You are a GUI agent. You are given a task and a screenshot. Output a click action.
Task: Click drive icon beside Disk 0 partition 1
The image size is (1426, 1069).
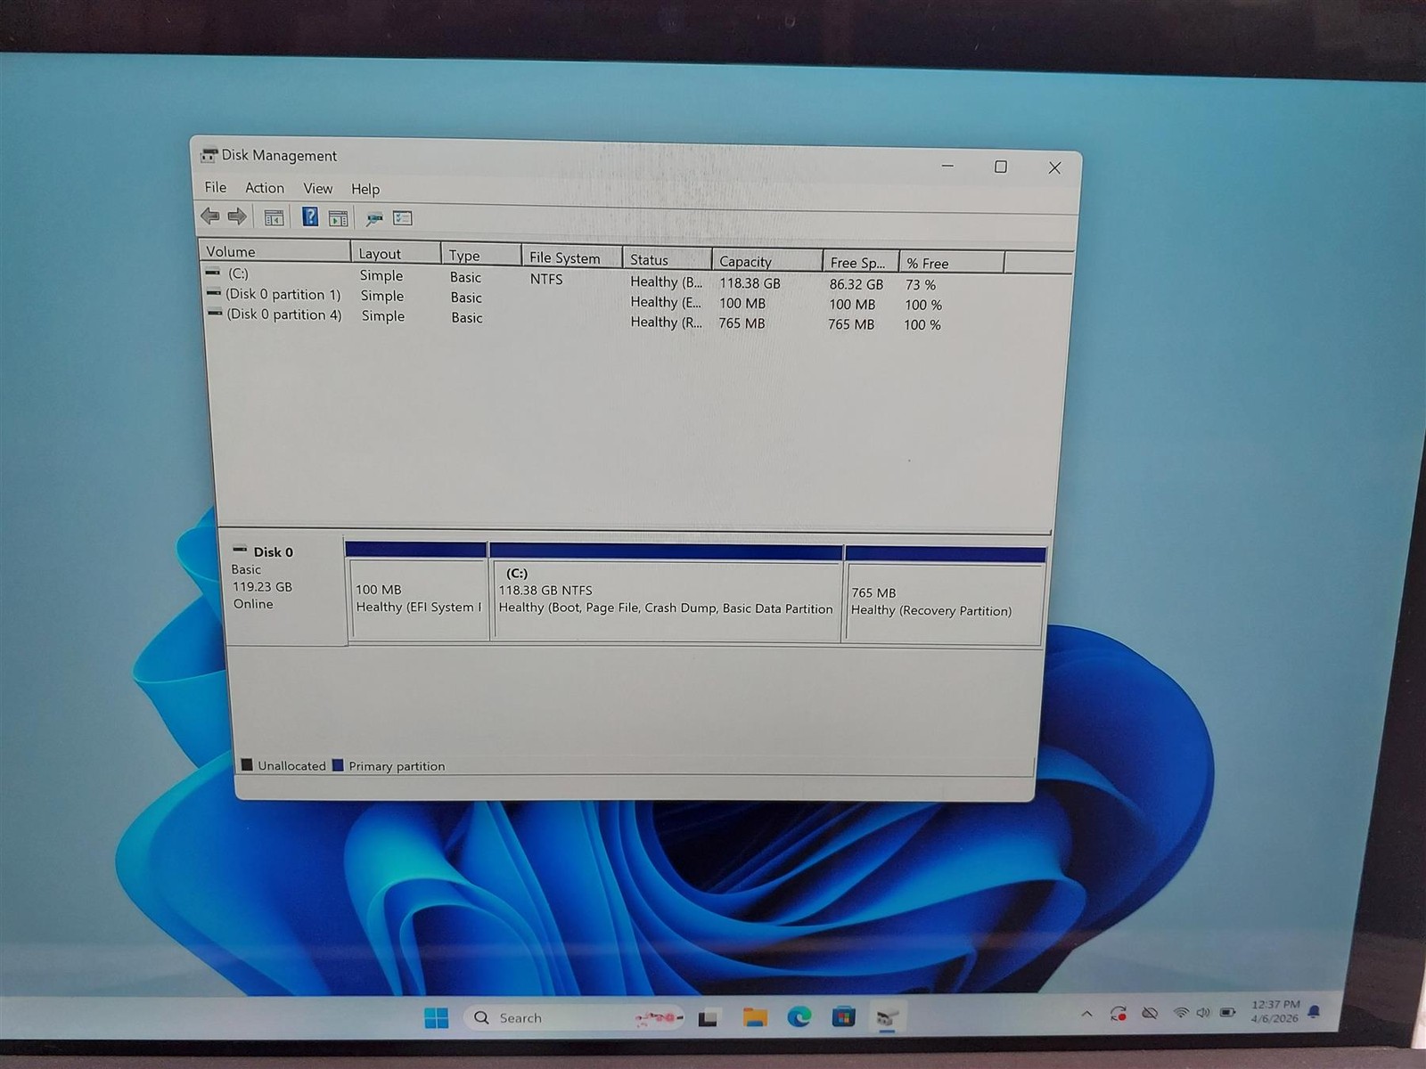click(x=214, y=293)
